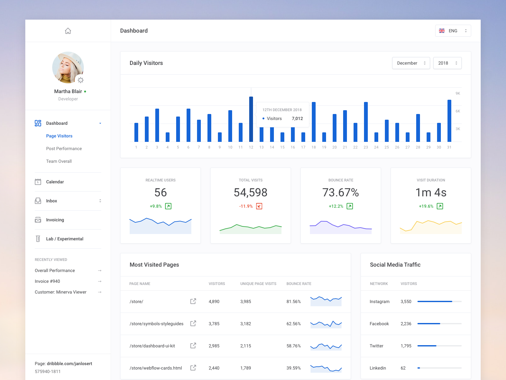
Task: Click Realtime Users green up-arrow icon
Action: [x=168, y=206]
